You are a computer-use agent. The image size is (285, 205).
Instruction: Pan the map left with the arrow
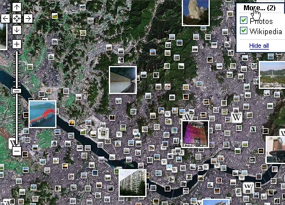[x=5, y=19]
